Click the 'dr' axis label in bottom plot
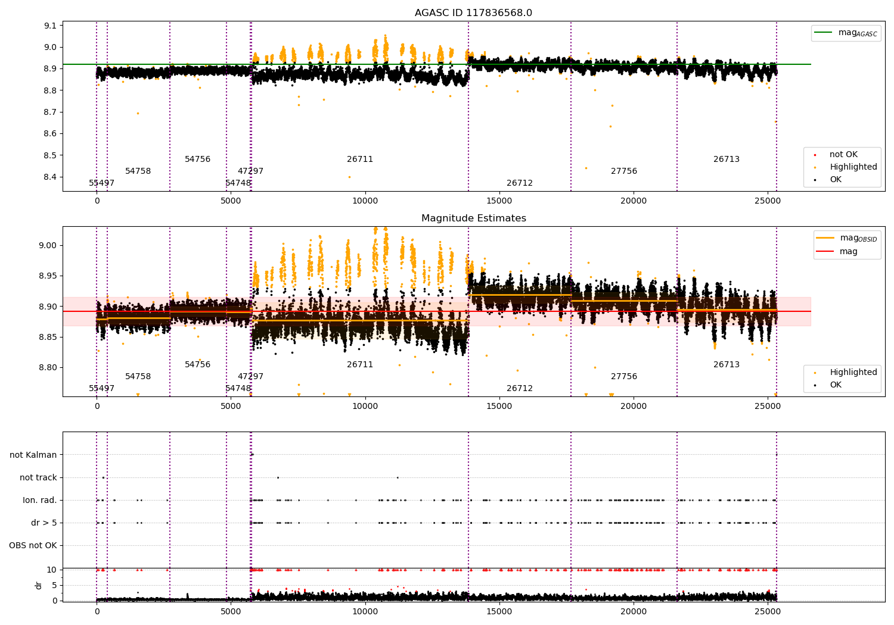The height and width of the screenshot is (625, 894). click(39, 585)
